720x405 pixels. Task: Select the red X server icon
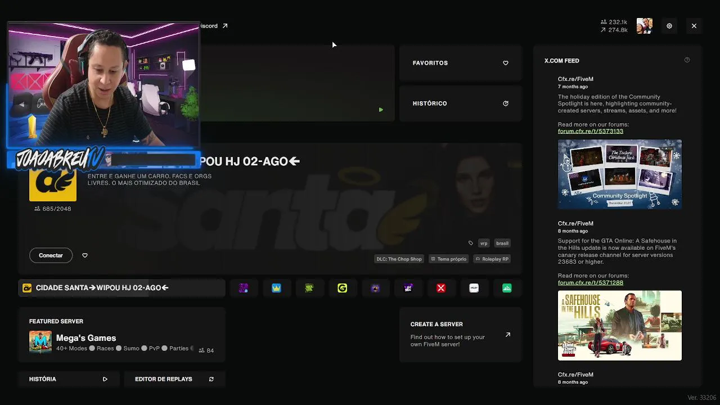(x=441, y=288)
